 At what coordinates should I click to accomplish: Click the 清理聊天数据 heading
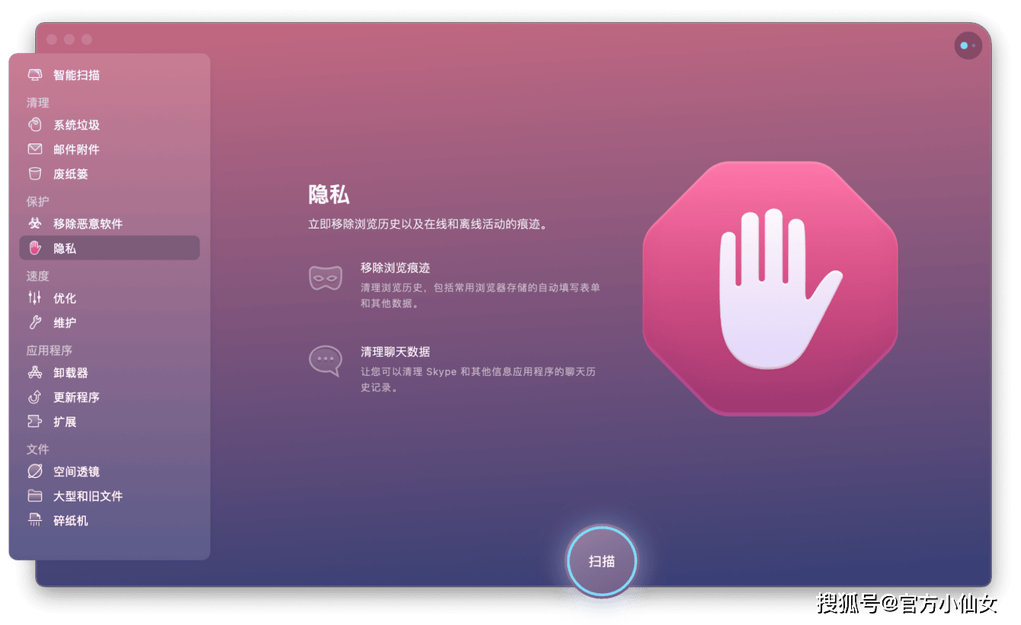(395, 352)
